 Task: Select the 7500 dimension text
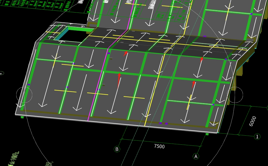pyautogui.click(x=159, y=146)
